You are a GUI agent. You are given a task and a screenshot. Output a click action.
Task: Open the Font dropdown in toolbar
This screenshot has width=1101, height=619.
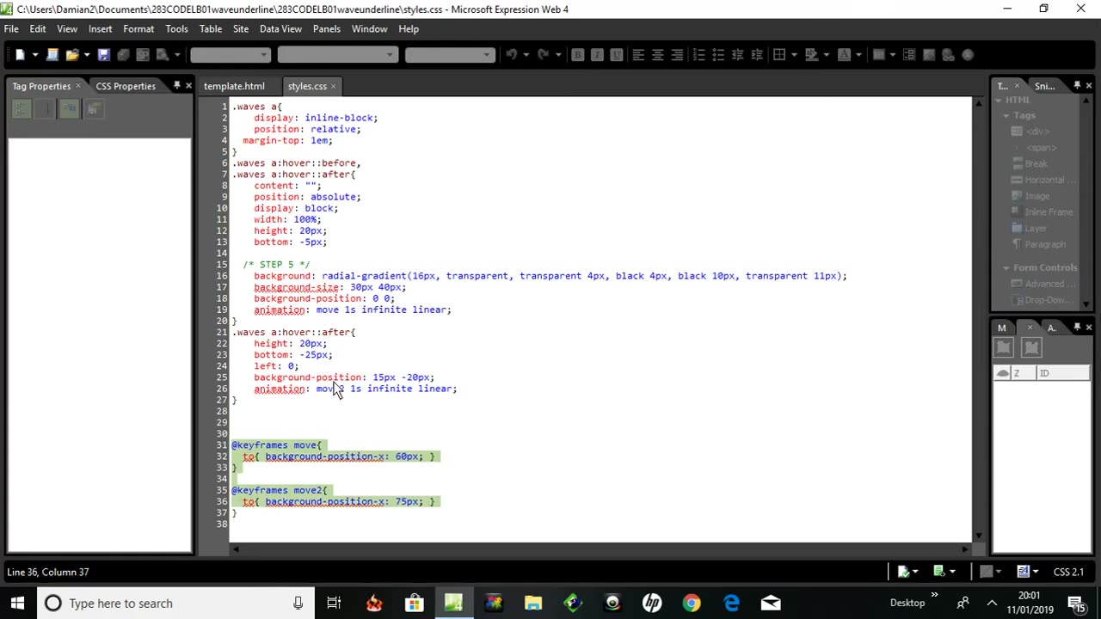click(391, 55)
